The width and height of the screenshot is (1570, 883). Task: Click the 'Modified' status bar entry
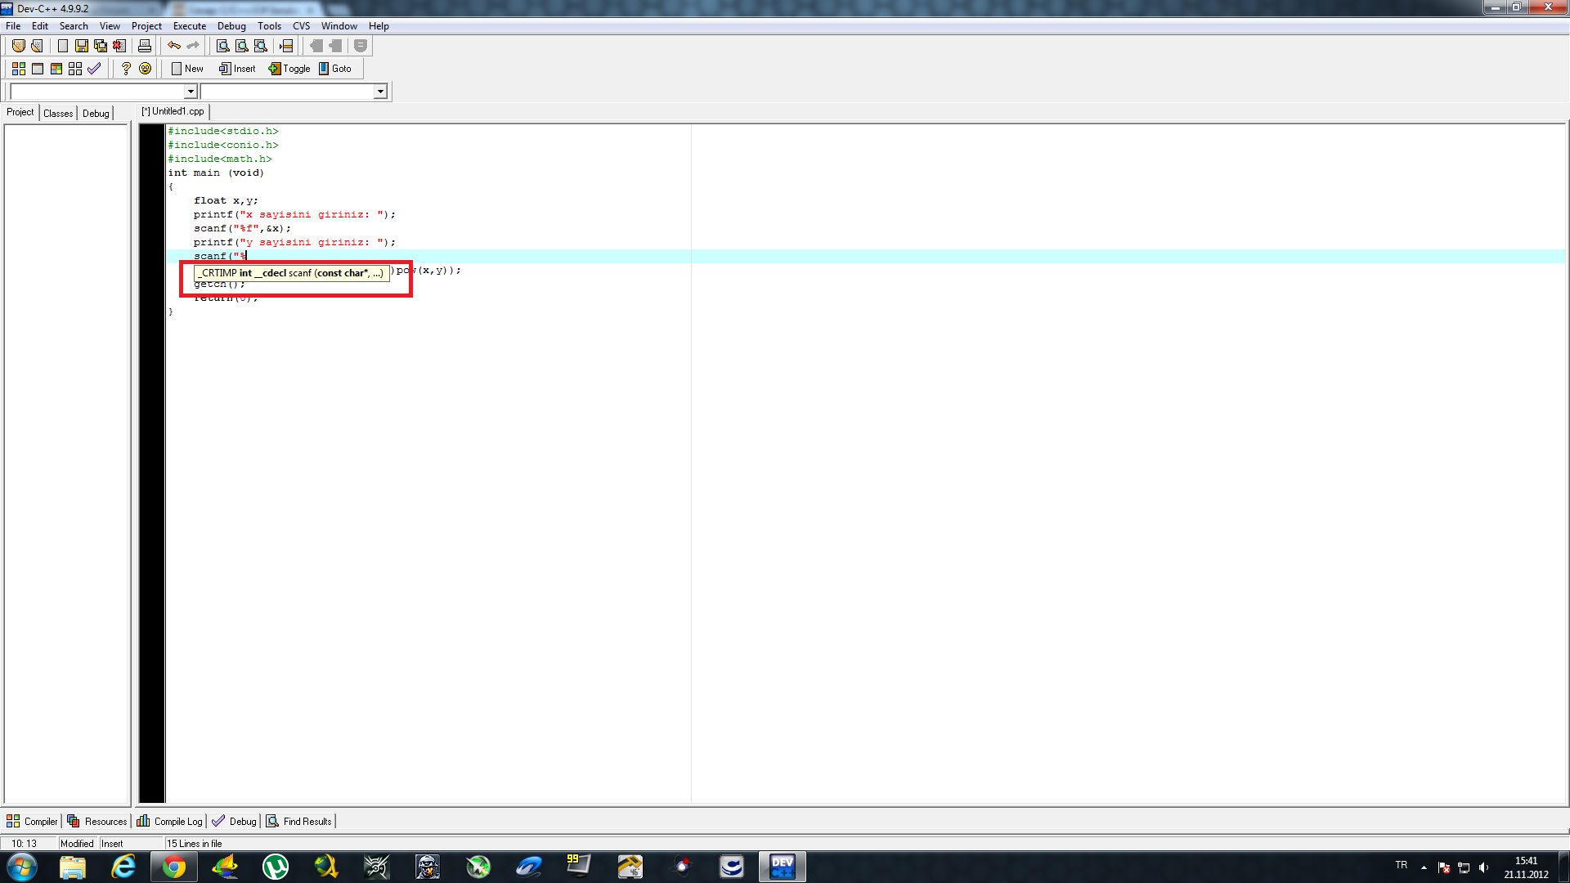point(77,844)
